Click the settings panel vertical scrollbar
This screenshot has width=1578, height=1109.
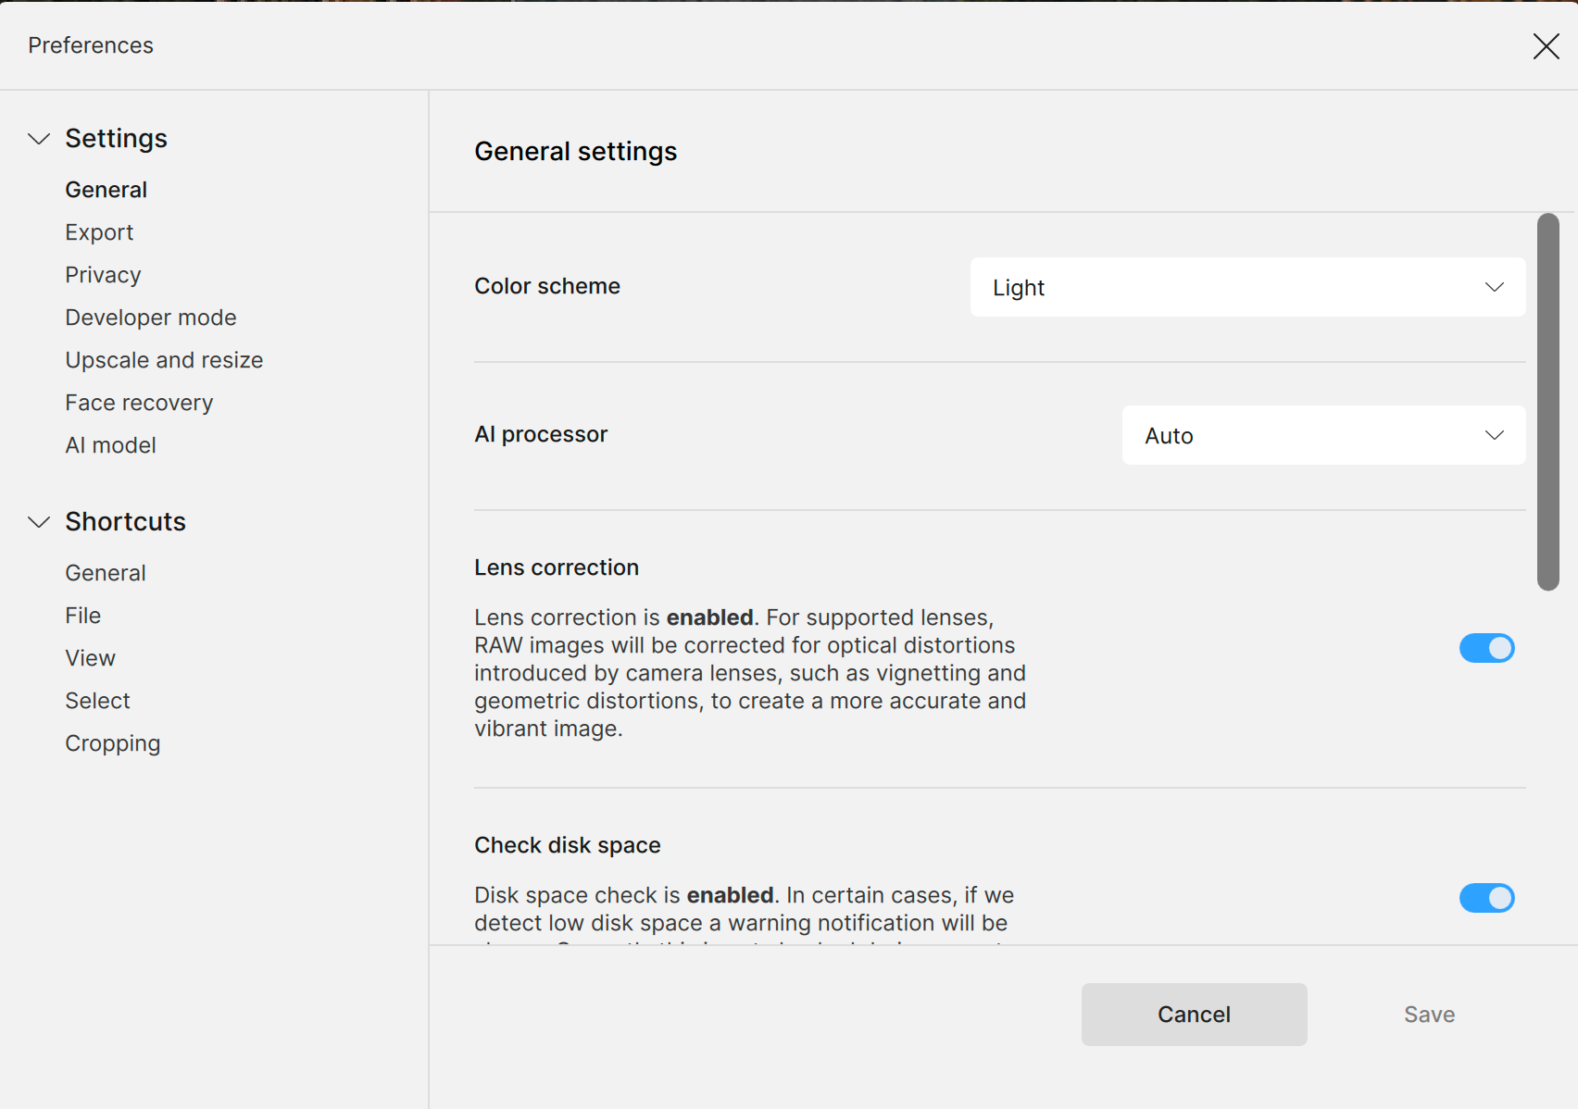click(x=1547, y=402)
